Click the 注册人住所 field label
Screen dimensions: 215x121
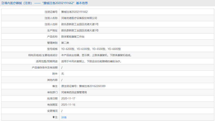[51, 24]
